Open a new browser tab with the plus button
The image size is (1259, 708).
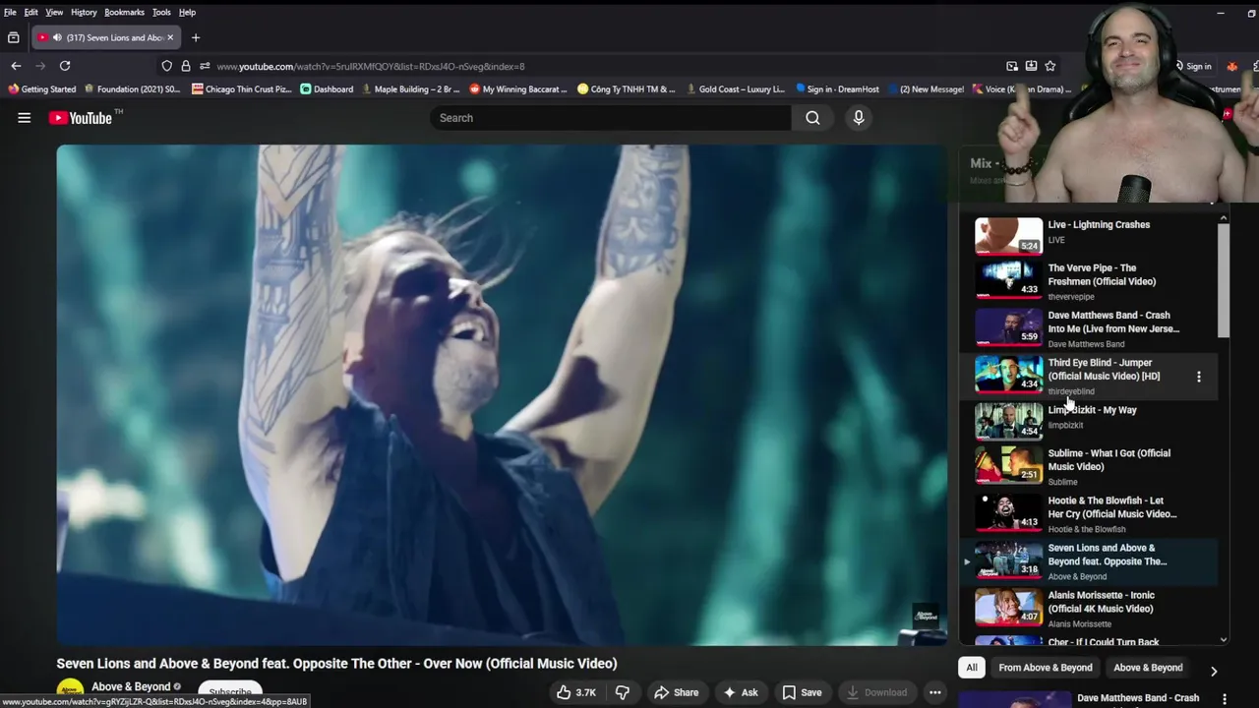(x=196, y=37)
